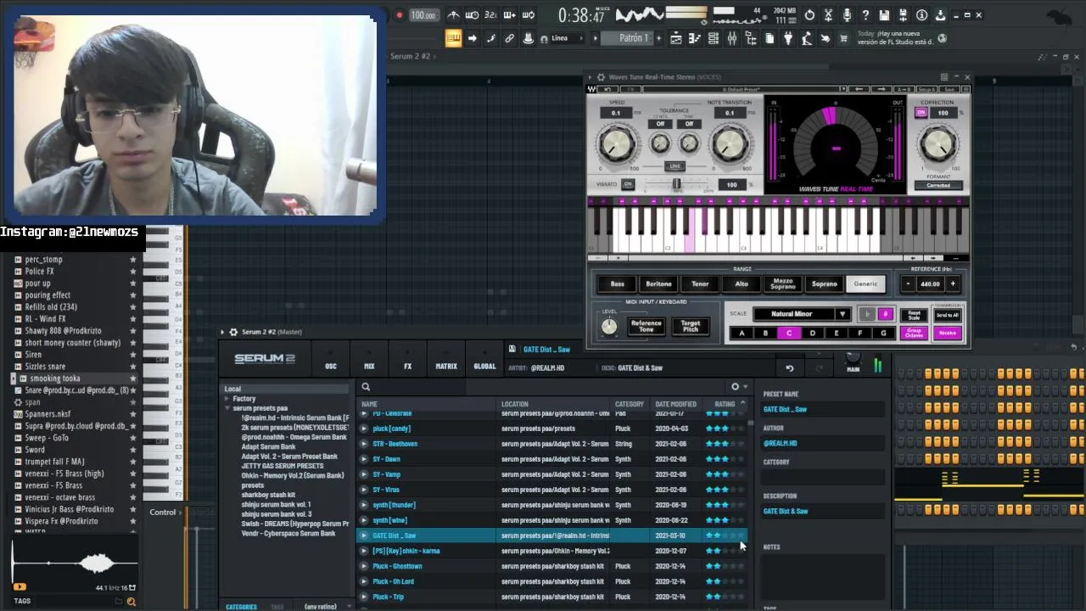This screenshot has width=1086, height=611.
Task: Click the link chain icon in toolbar
Action: tap(509, 38)
